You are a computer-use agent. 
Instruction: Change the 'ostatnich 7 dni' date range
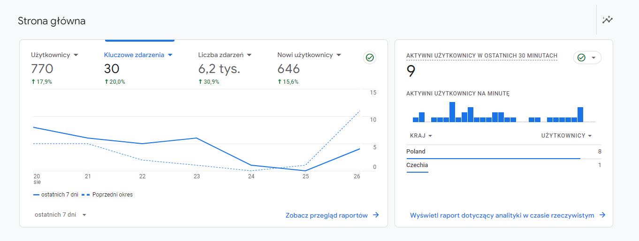61,215
